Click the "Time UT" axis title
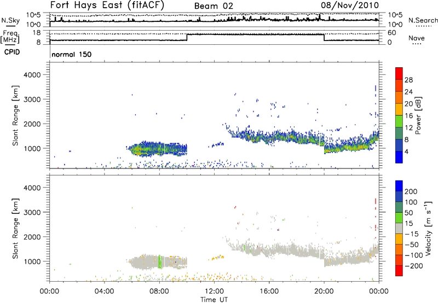438x303 pixels. click(214, 300)
